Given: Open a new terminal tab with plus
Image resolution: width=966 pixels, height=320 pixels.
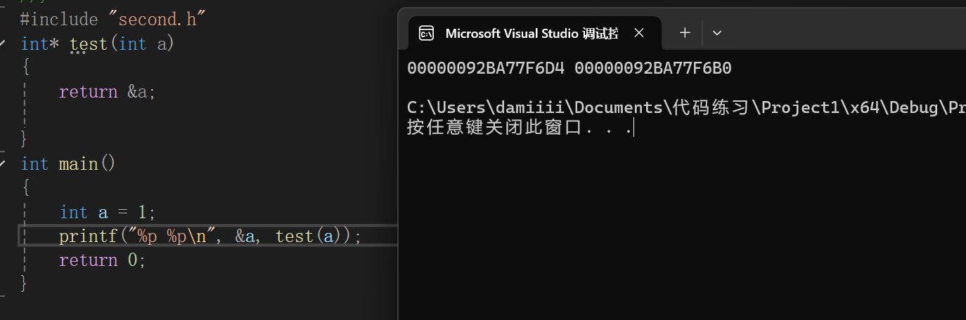Looking at the screenshot, I should [685, 33].
